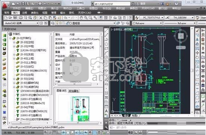Select the Multiline Text A tool
The width and height of the screenshot is (206, 135).
coord(106,111)
